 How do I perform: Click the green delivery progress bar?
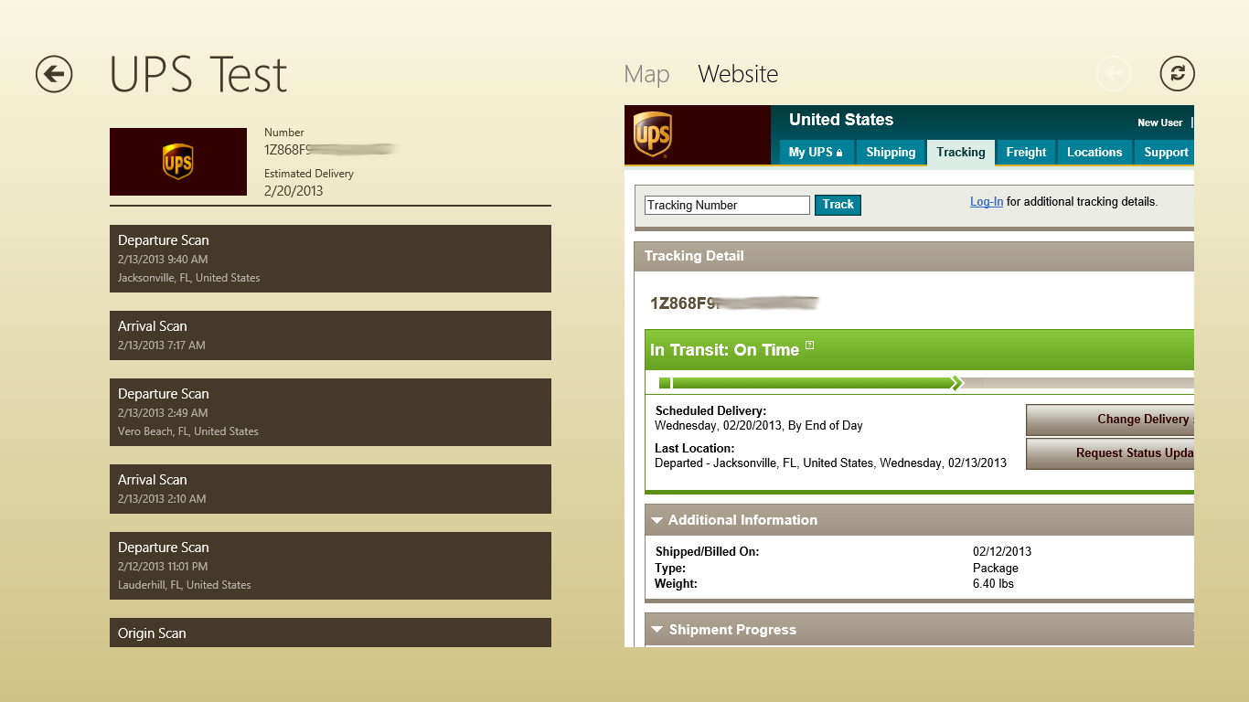click(809, 383)
